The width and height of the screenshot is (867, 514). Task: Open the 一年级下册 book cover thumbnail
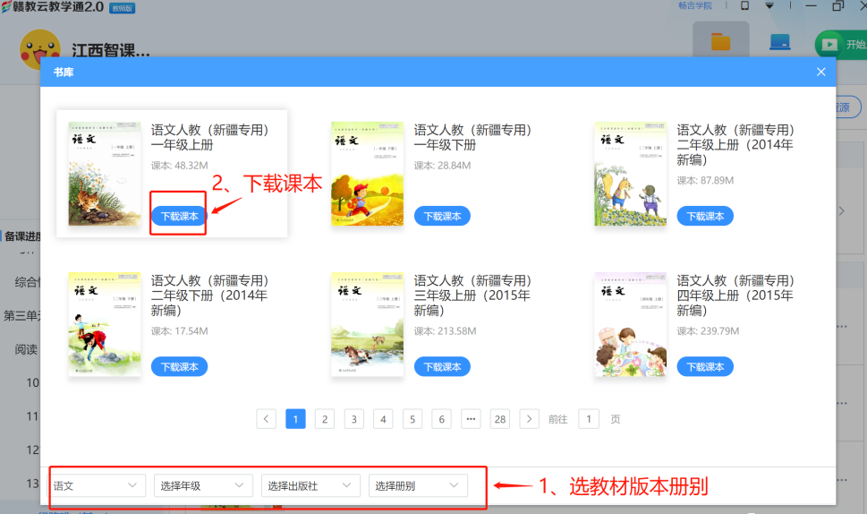367,174
